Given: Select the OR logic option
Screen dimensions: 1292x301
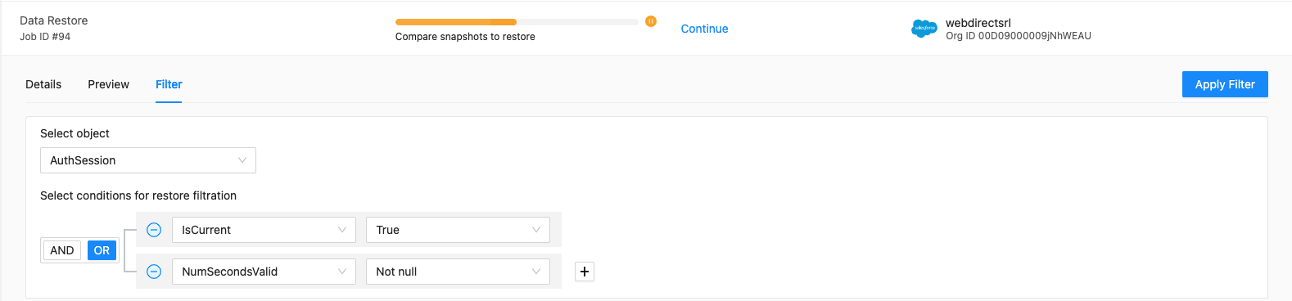Looking at the screenshot, I should tap(102, 250).
